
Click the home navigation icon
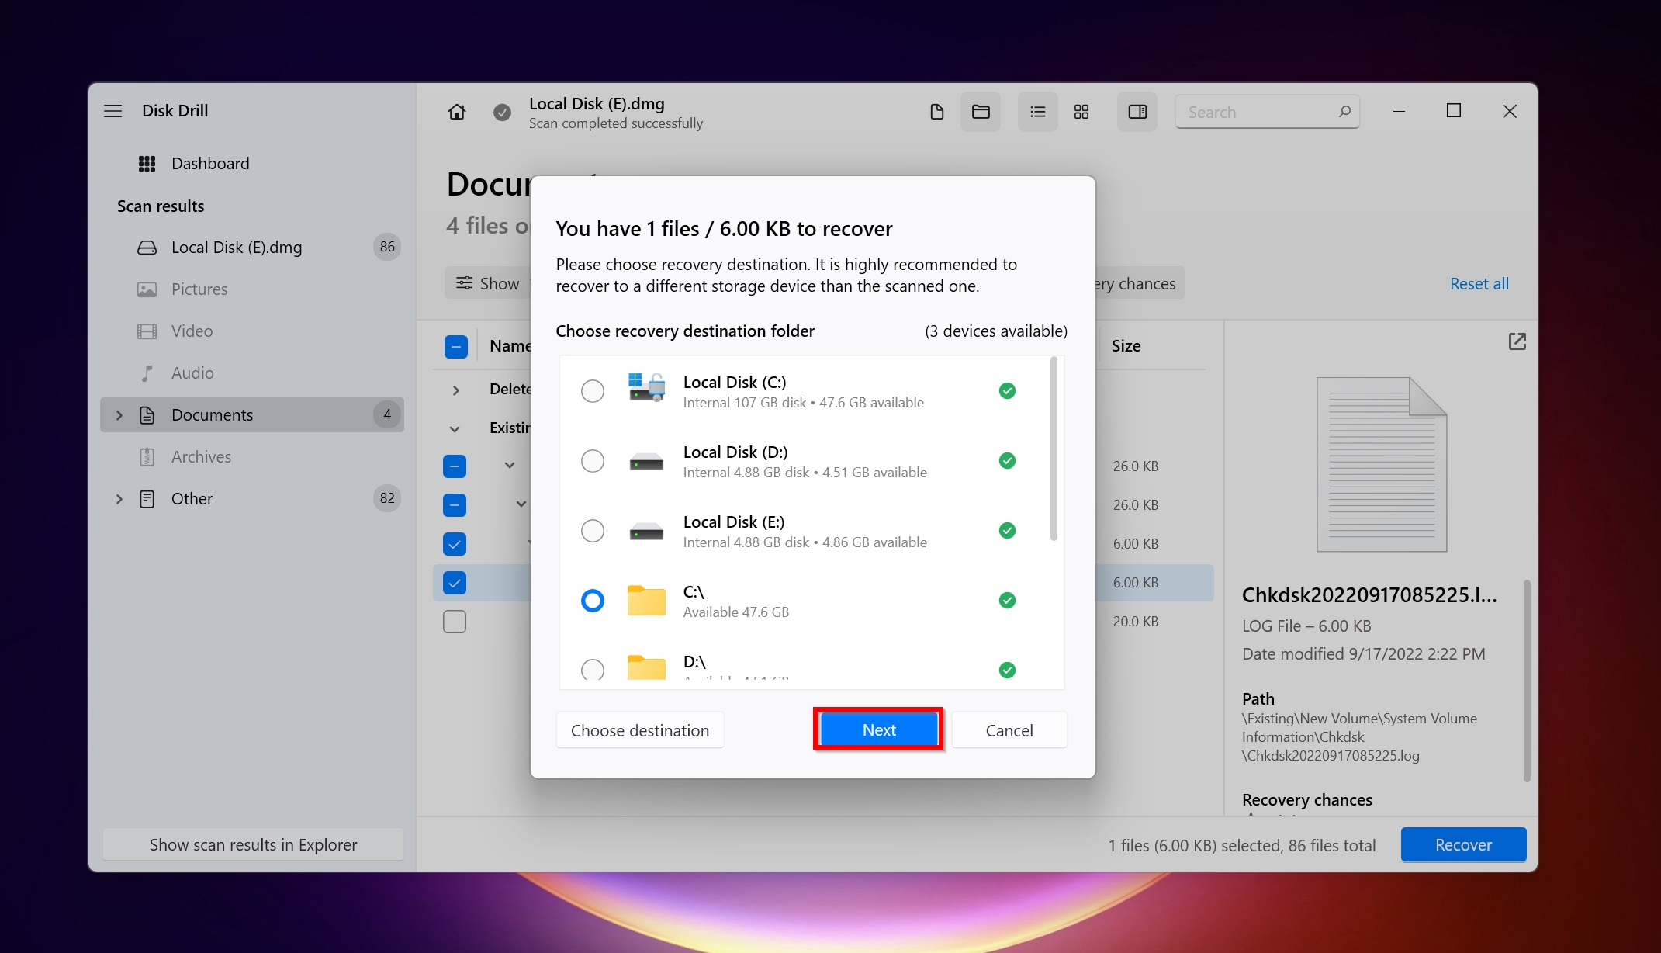458,111
